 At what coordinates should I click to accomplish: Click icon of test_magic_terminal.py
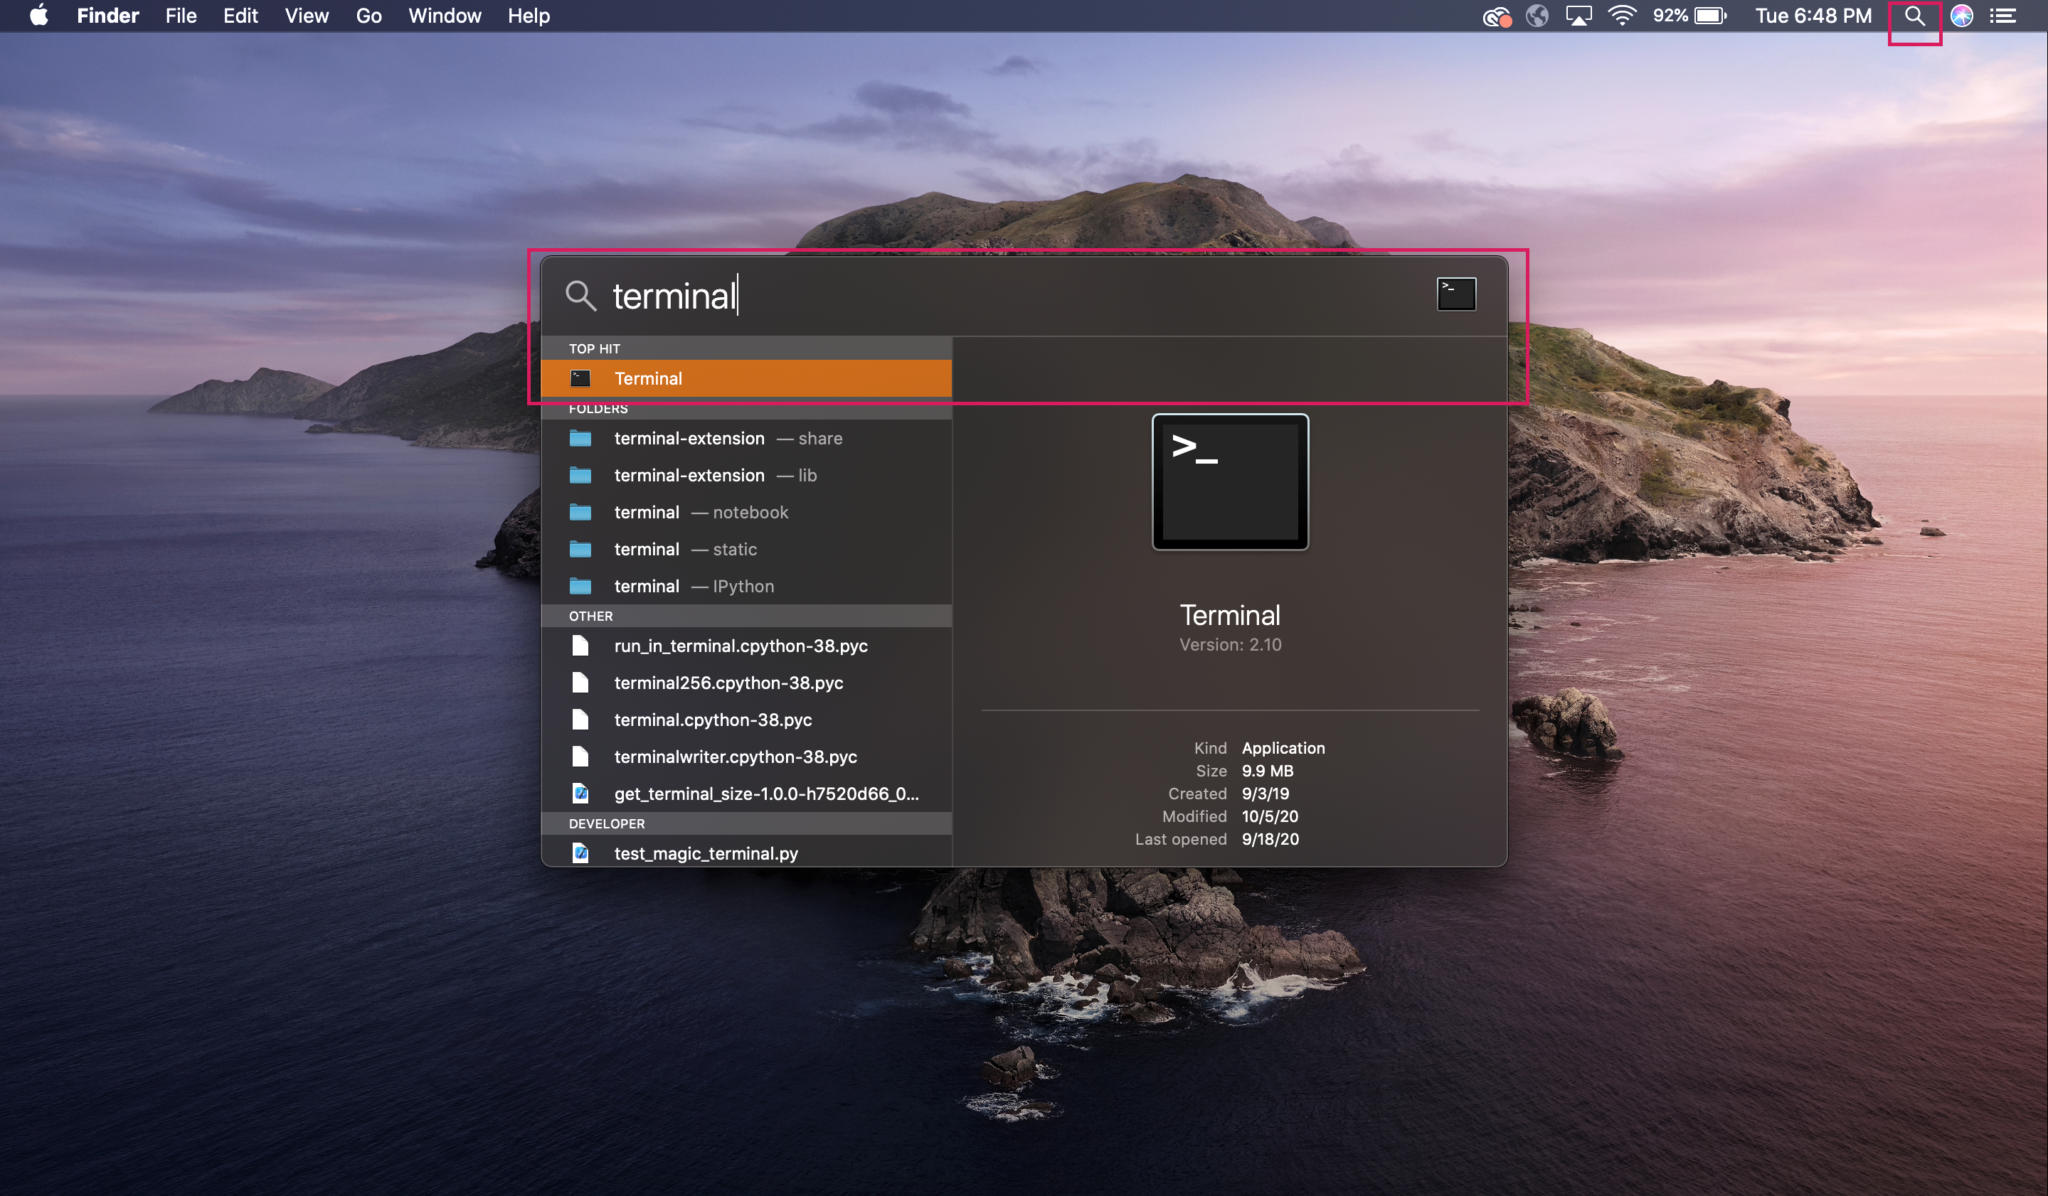click(x=580, y=853)
